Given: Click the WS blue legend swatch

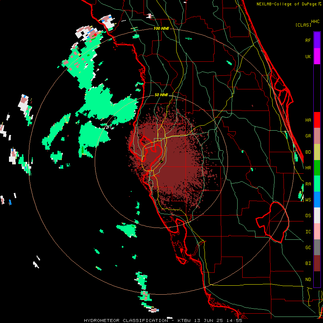Looking at the screenshot, I should coord(317,200).
